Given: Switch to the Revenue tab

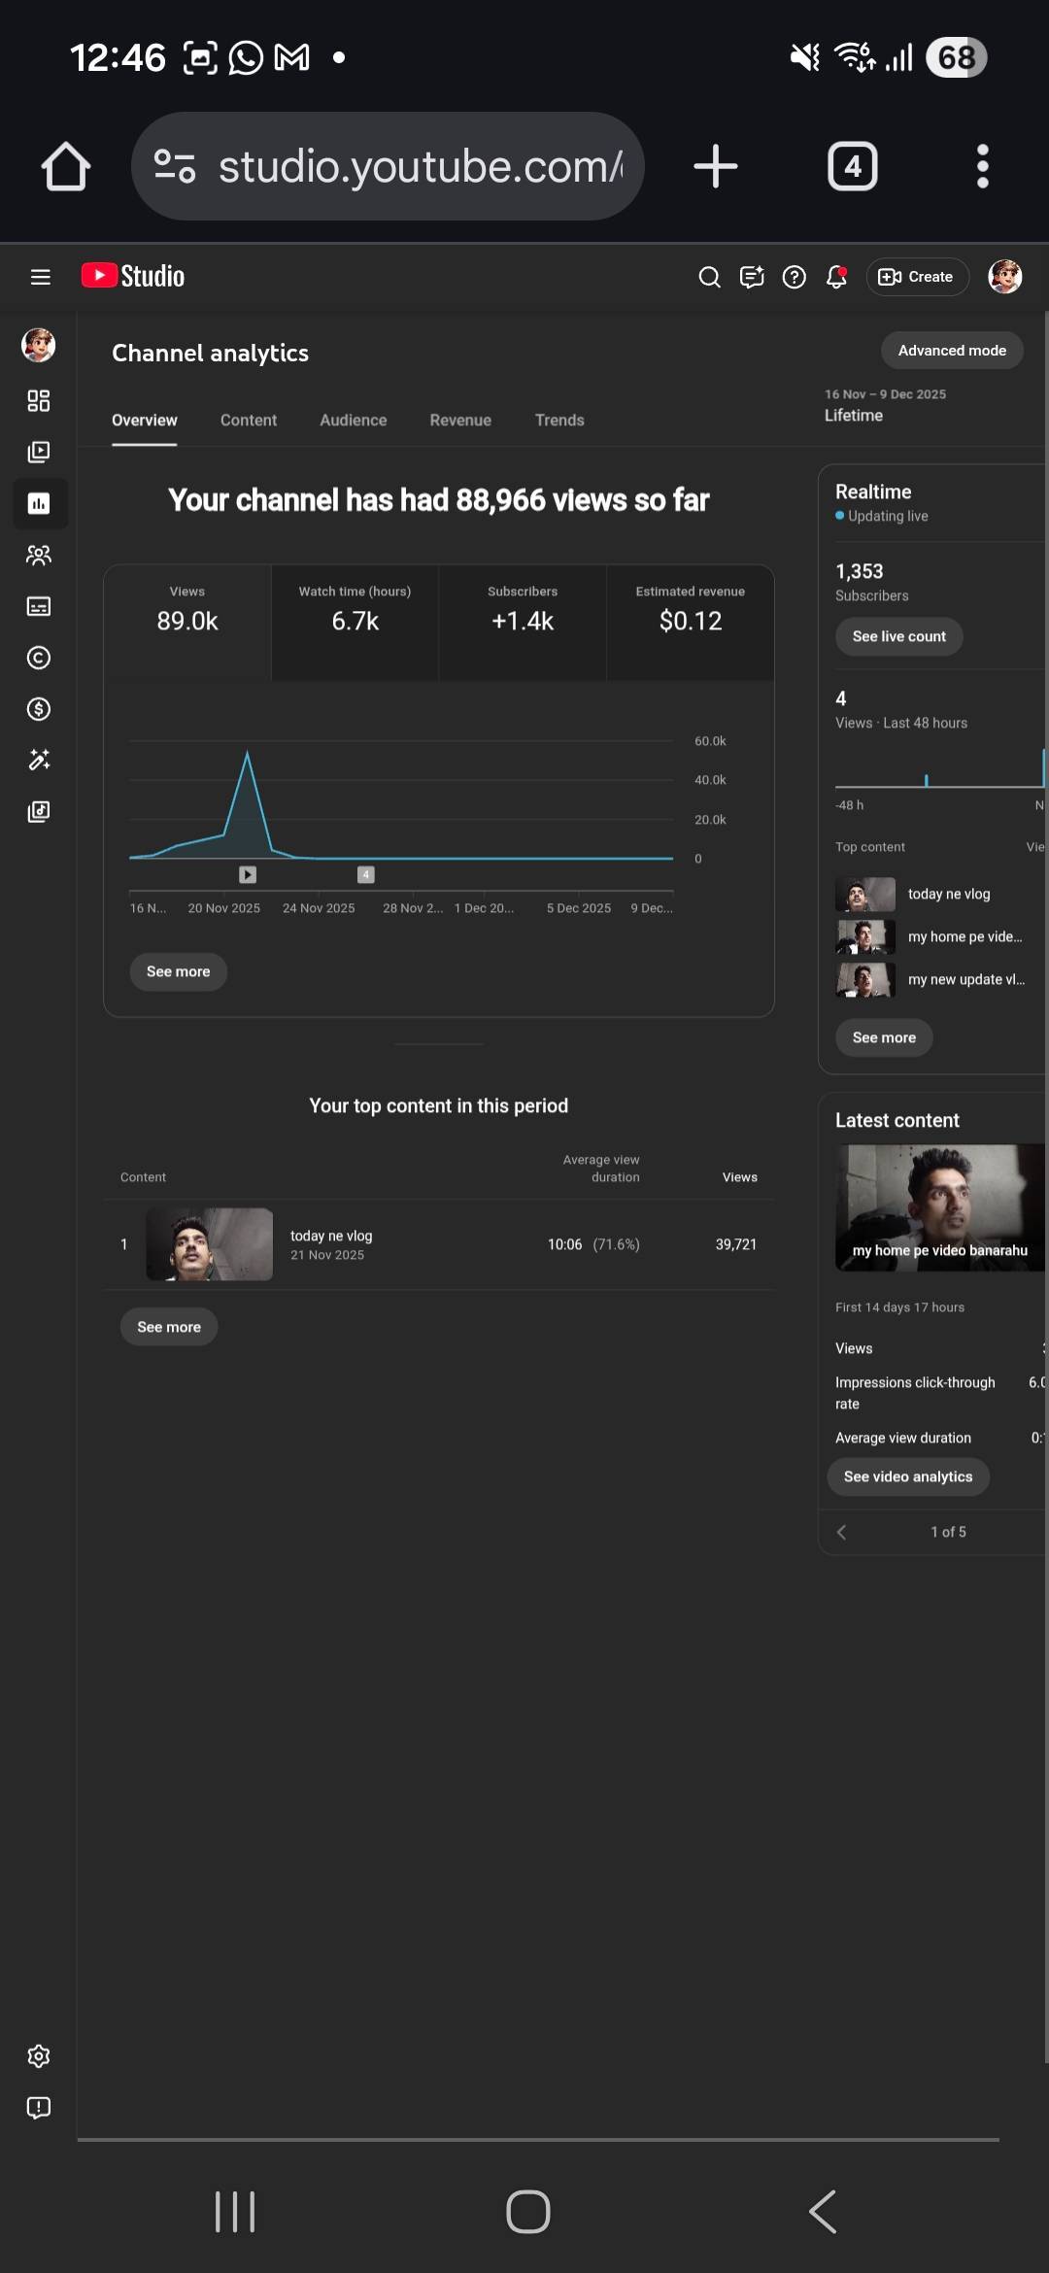Looking at the screenshot, I should 460,420.
